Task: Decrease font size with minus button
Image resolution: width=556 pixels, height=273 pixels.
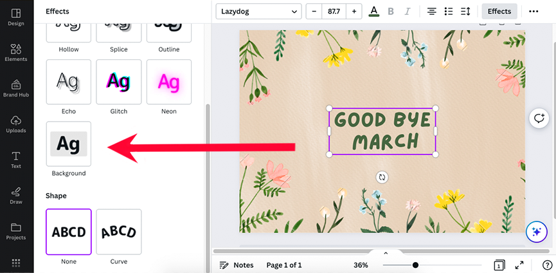Action: [x=314, y=12]
